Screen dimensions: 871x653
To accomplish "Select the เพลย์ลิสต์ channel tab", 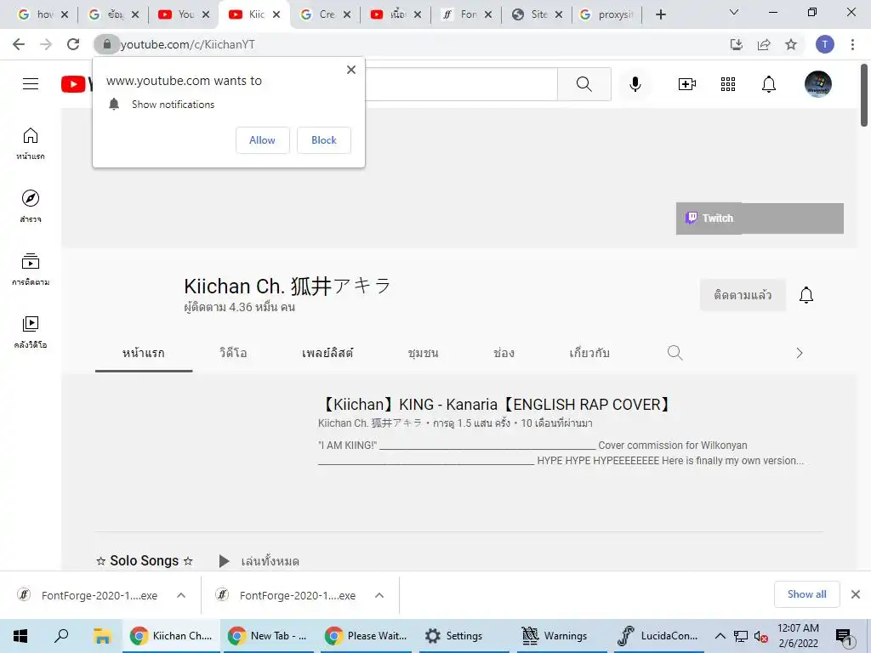I will [x=327, y=353].
